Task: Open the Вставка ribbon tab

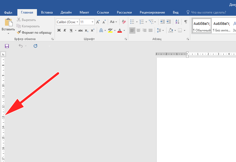Action: tap(47, 12)
